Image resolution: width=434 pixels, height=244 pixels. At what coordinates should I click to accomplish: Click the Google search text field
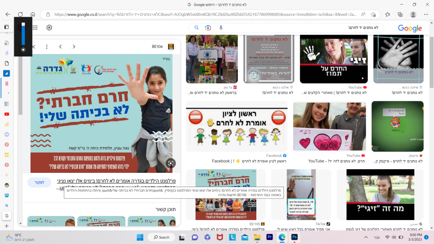tap(301, 28)
